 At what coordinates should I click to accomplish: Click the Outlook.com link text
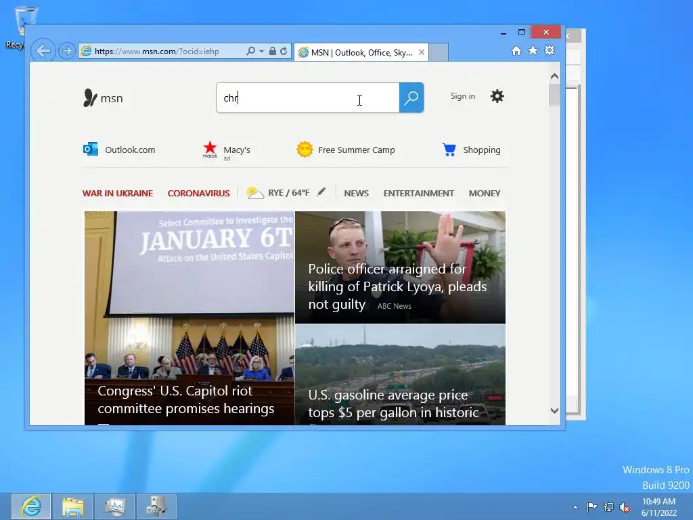tap(130, 150)
